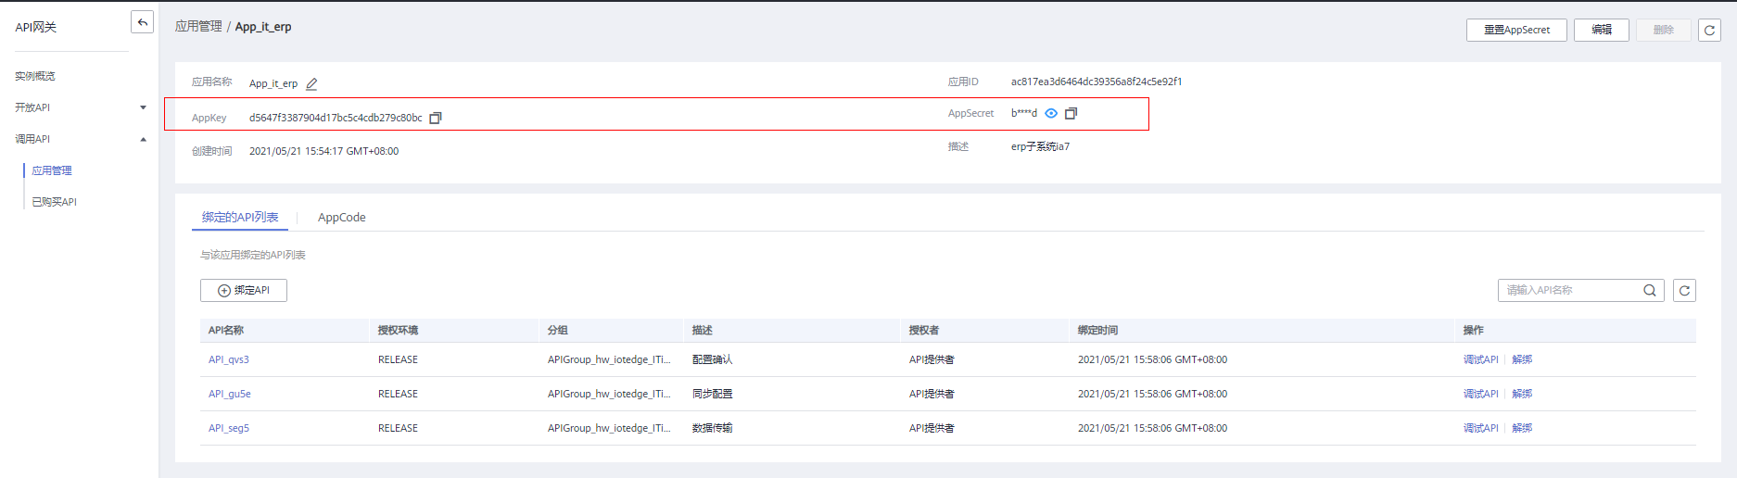This screenshot has height=478, width=1737.
Task: Go to 应用管理 breadcrumb link
Action: pyautogui.click(x=198, y=27)
